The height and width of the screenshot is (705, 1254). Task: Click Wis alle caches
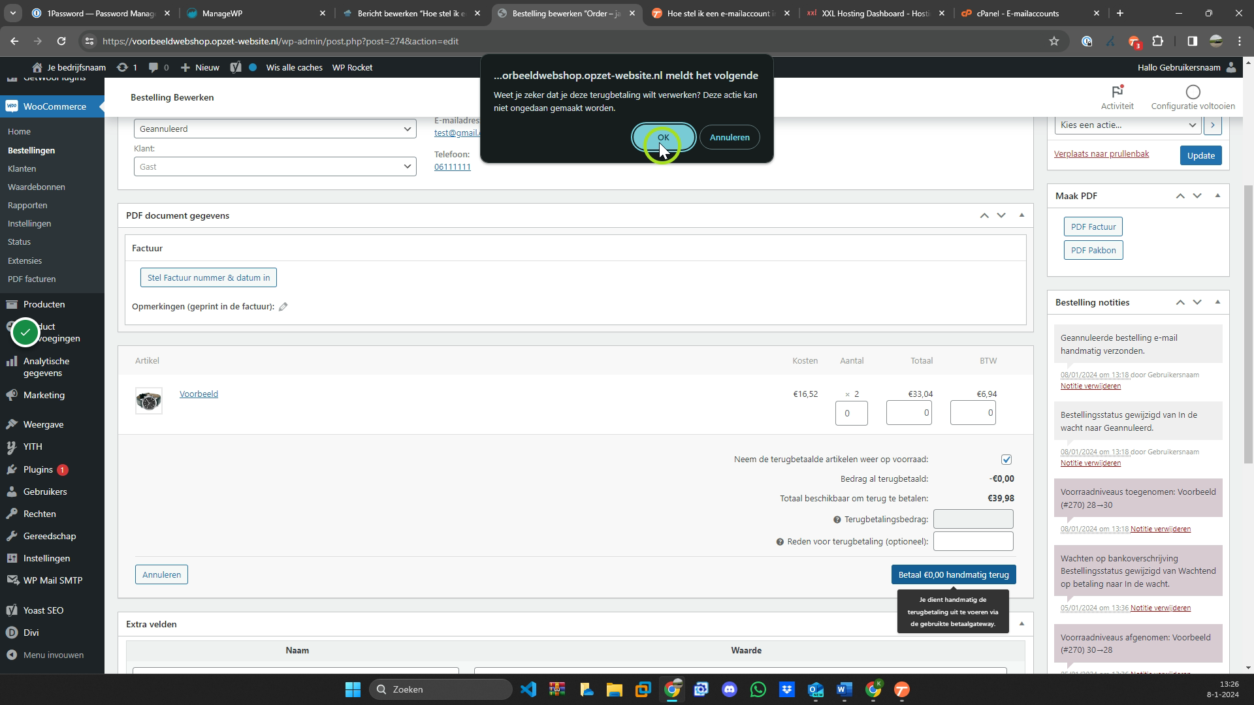coord(294,67)
